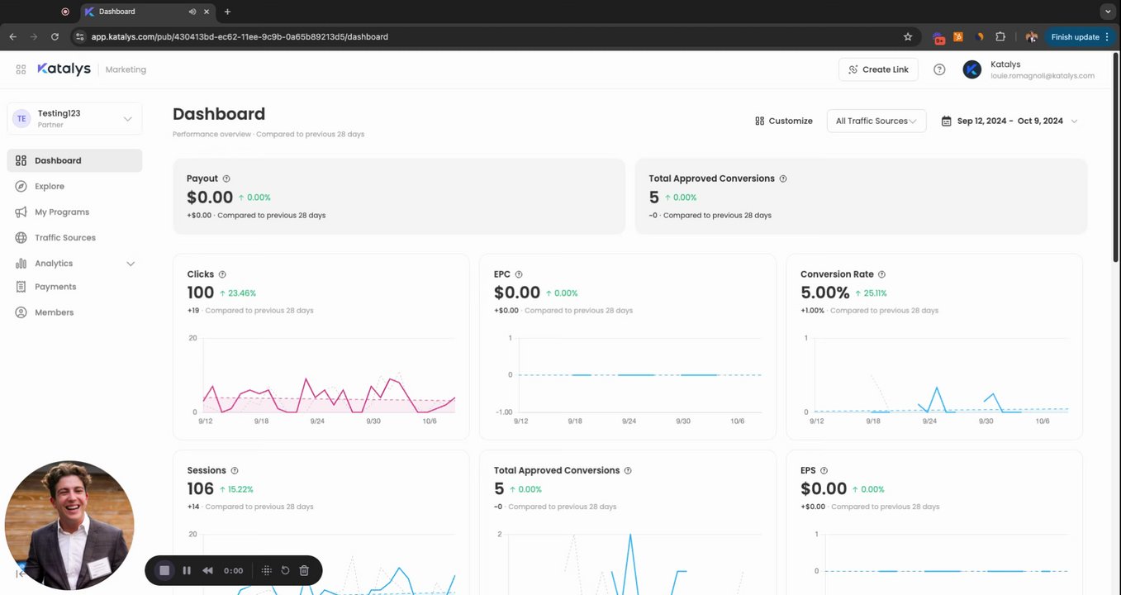
Task: Open the Chrome extensions puzzle menu
Action: [x=1000, y=36]
